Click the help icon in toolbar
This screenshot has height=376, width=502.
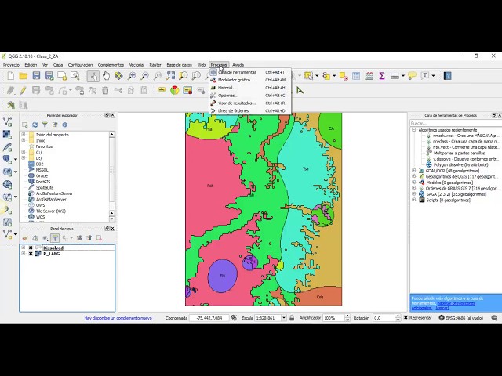point(448,76)
